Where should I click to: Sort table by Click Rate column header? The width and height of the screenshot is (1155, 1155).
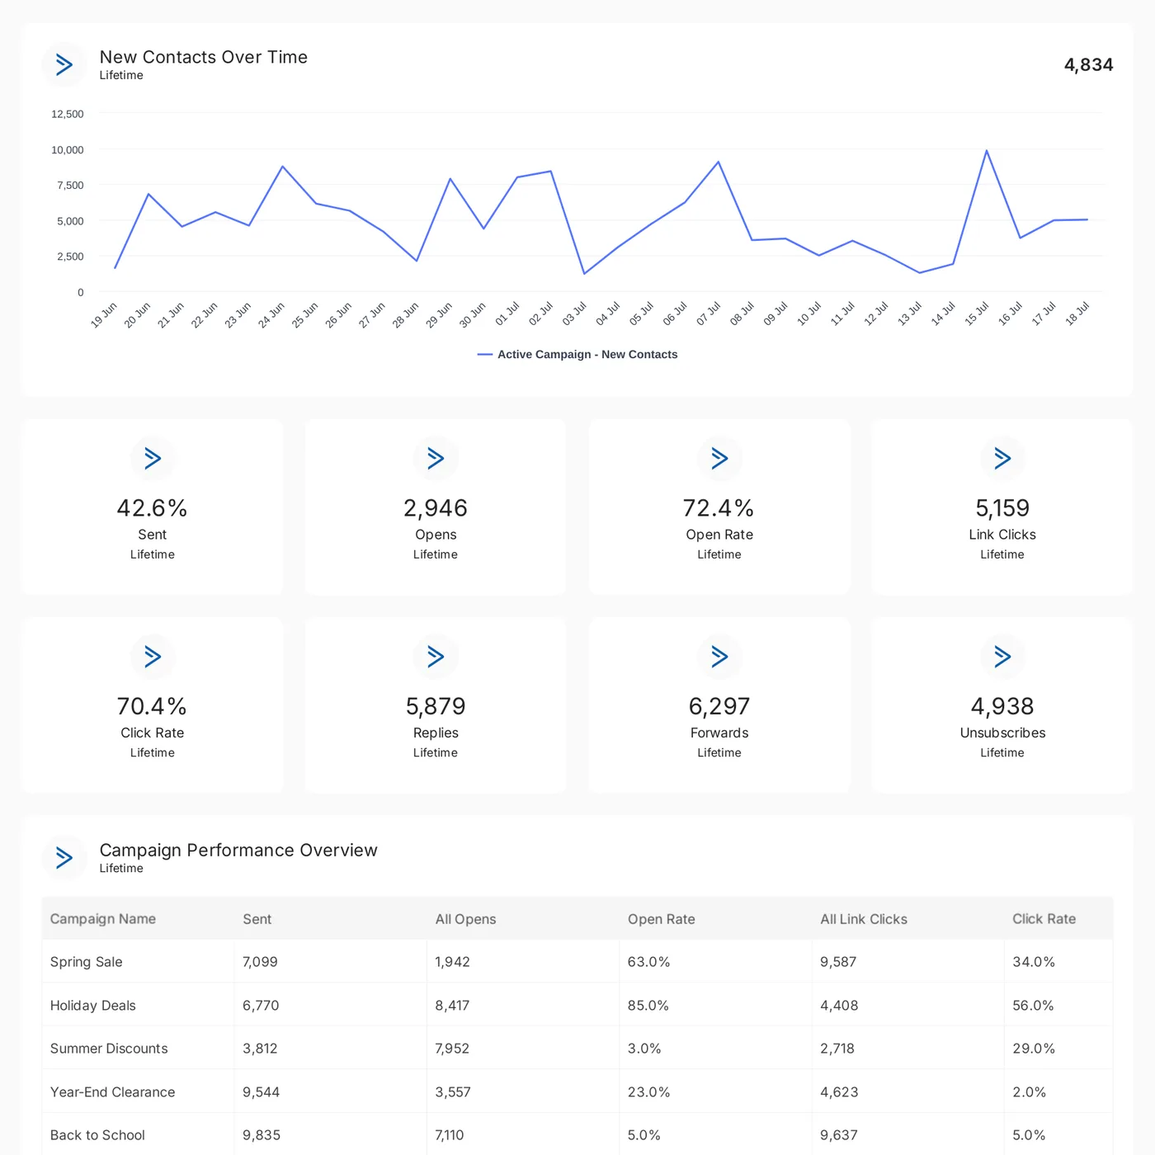coord(1044,919)
